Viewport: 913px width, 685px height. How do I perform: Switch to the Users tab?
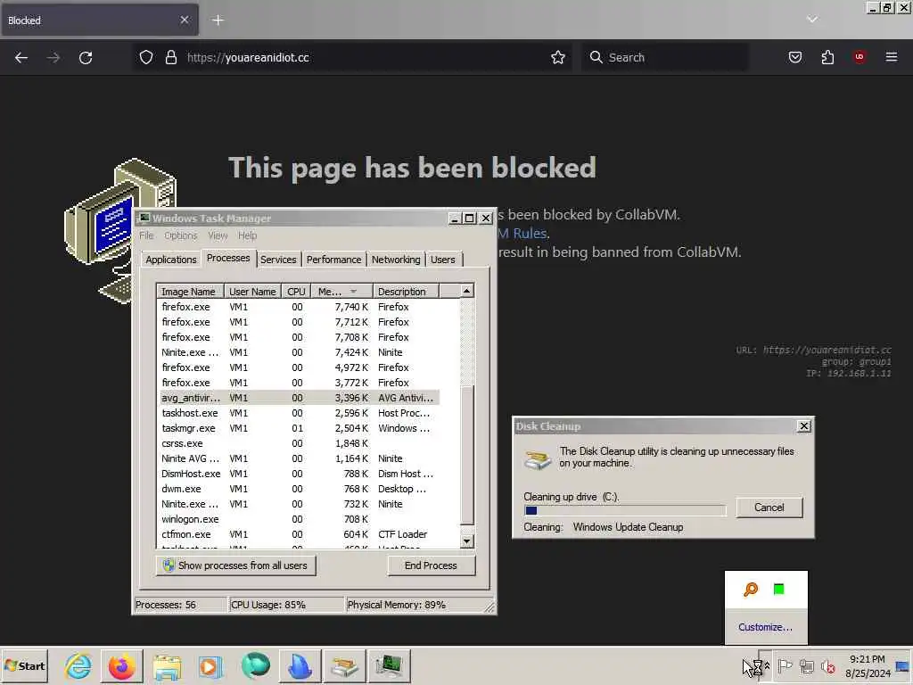(442, 260)
